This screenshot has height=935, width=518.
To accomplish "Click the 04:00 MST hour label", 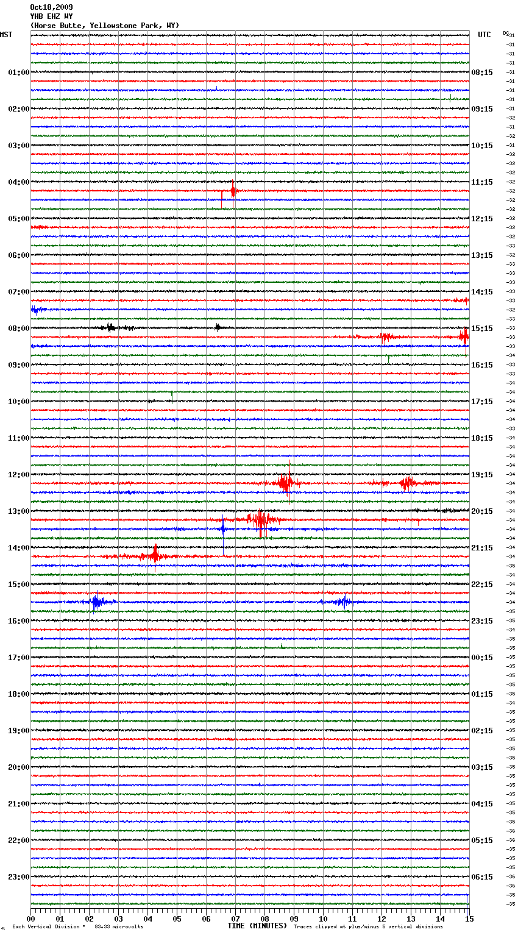I will click(18, 182).
